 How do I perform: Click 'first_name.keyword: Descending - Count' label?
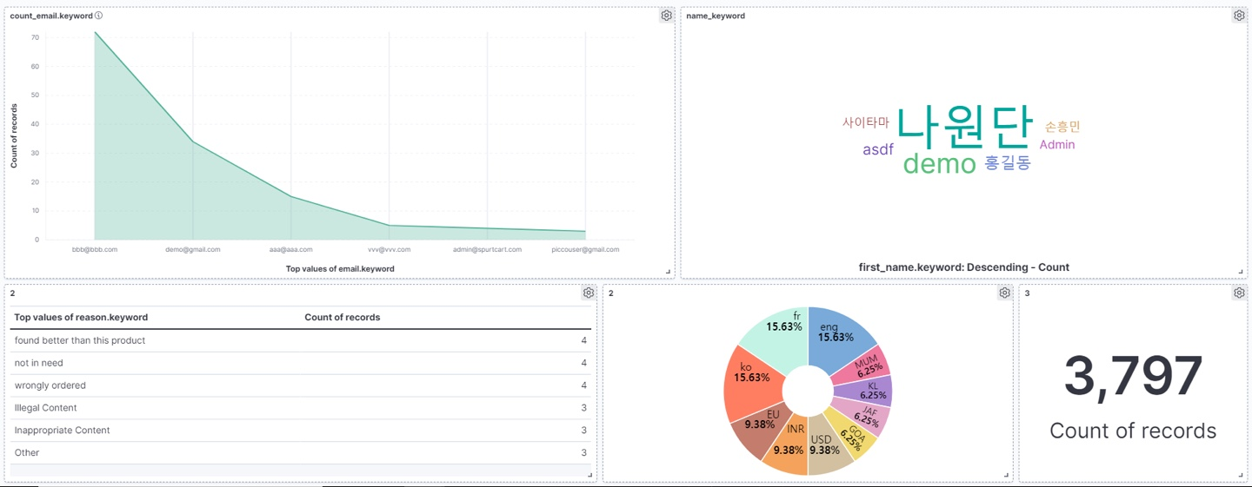coord(963,267)
